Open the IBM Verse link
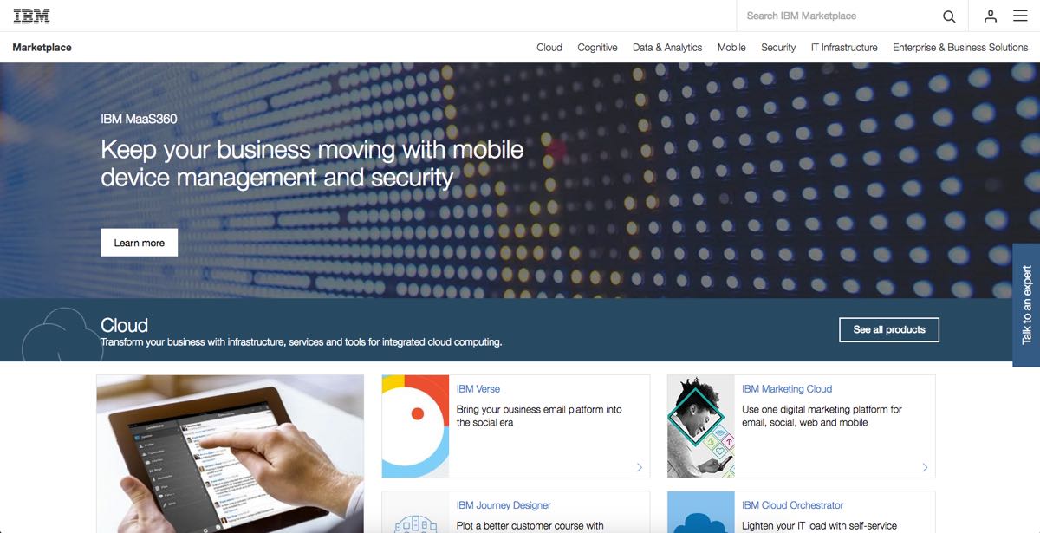This screenshot has width=1040, height=533. (x=478, y=389)
